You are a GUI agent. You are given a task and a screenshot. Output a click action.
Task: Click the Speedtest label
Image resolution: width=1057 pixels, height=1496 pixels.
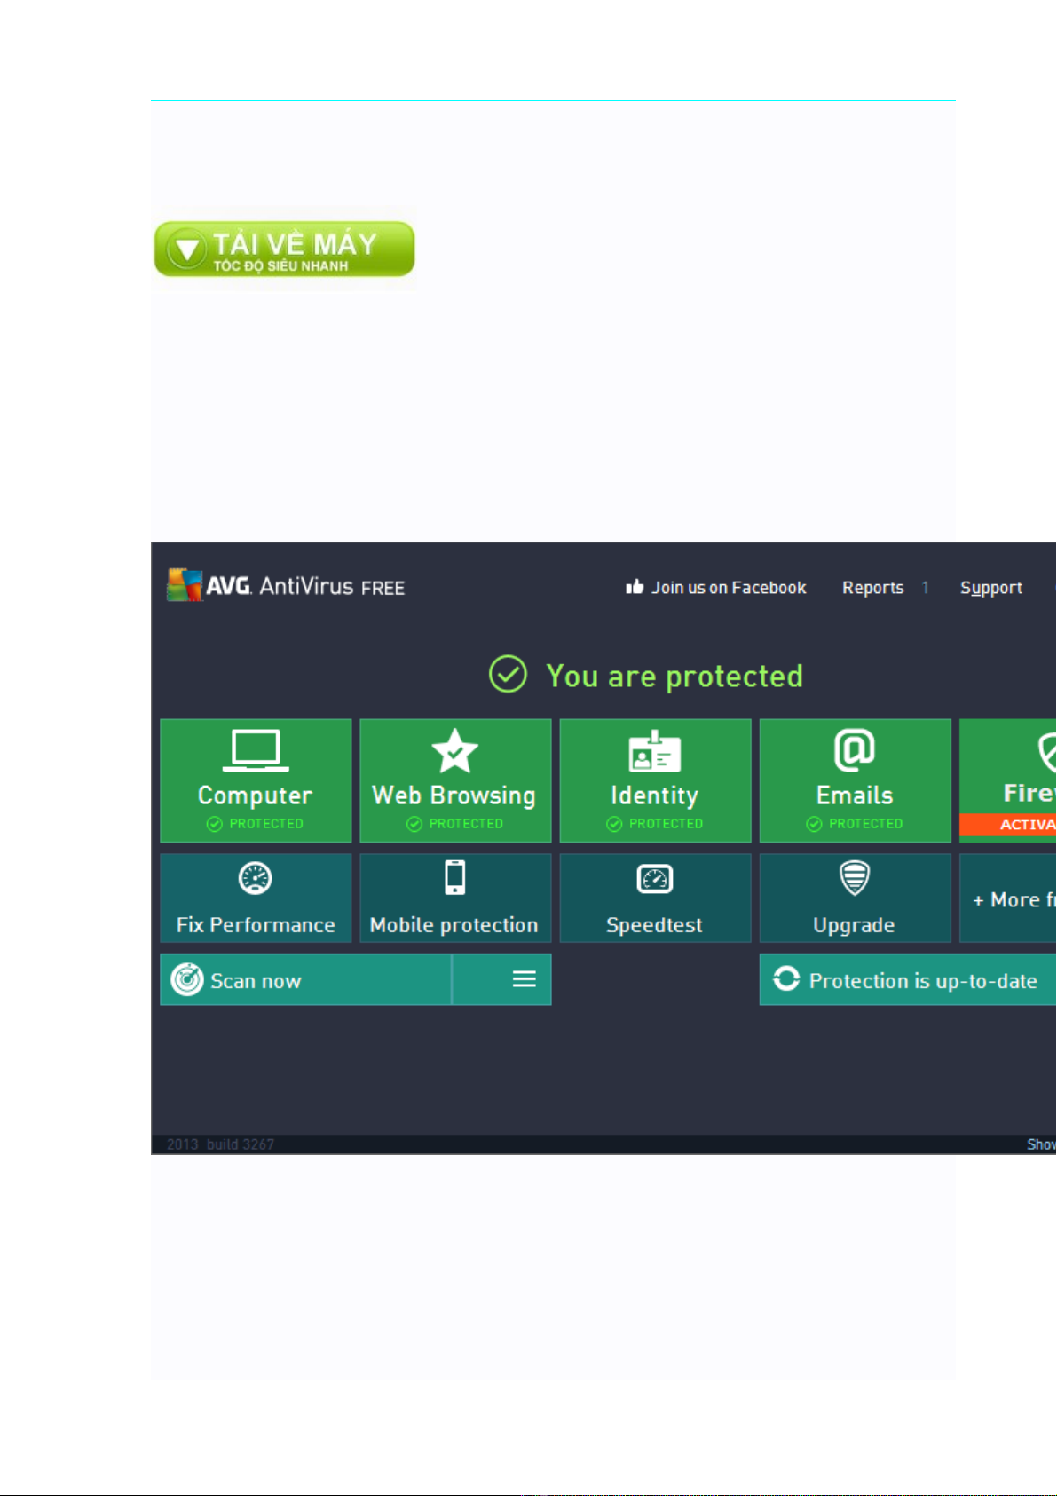click(x=654, y=925)
